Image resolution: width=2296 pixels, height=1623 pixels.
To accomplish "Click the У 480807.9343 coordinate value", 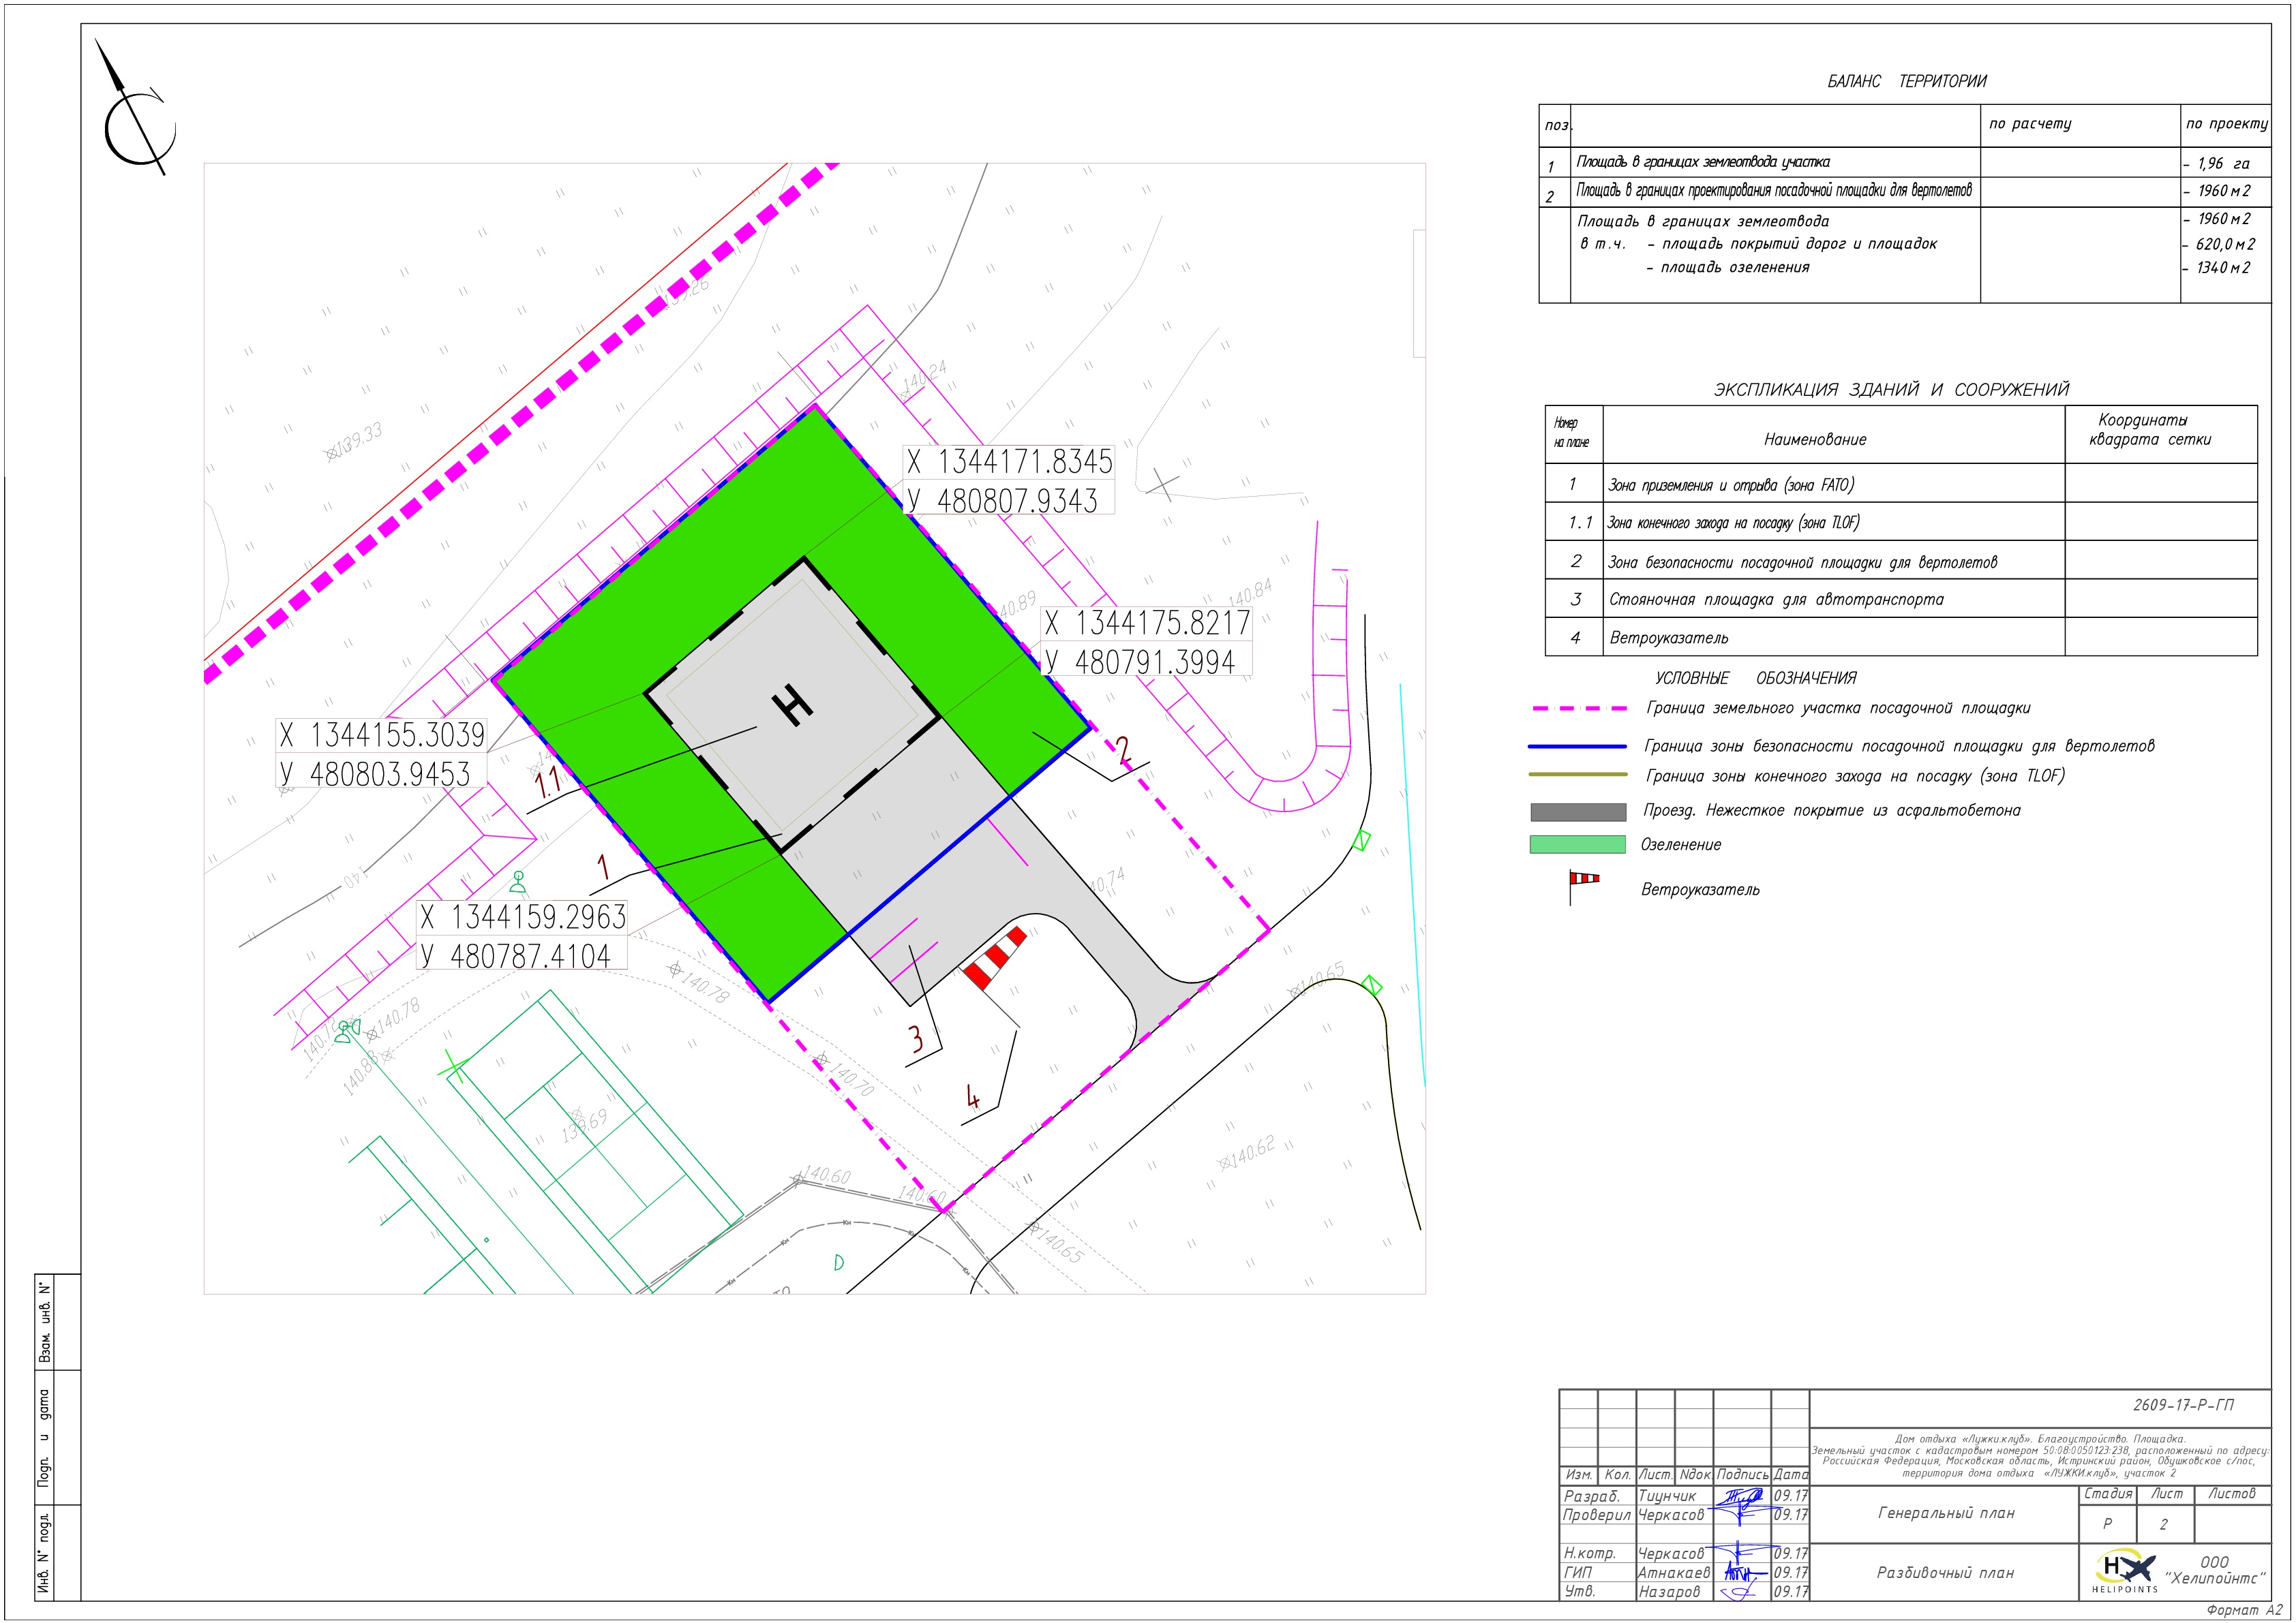I will point(1003,499).
